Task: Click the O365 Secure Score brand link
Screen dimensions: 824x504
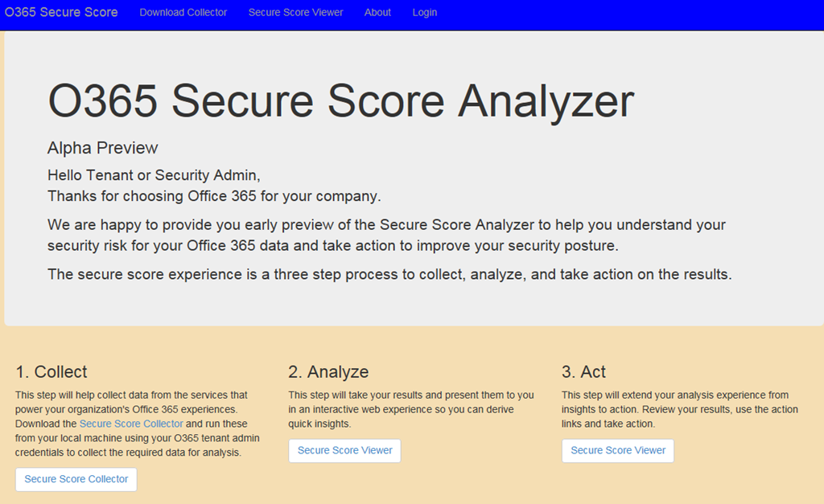Action: click(x=61, y=12)
